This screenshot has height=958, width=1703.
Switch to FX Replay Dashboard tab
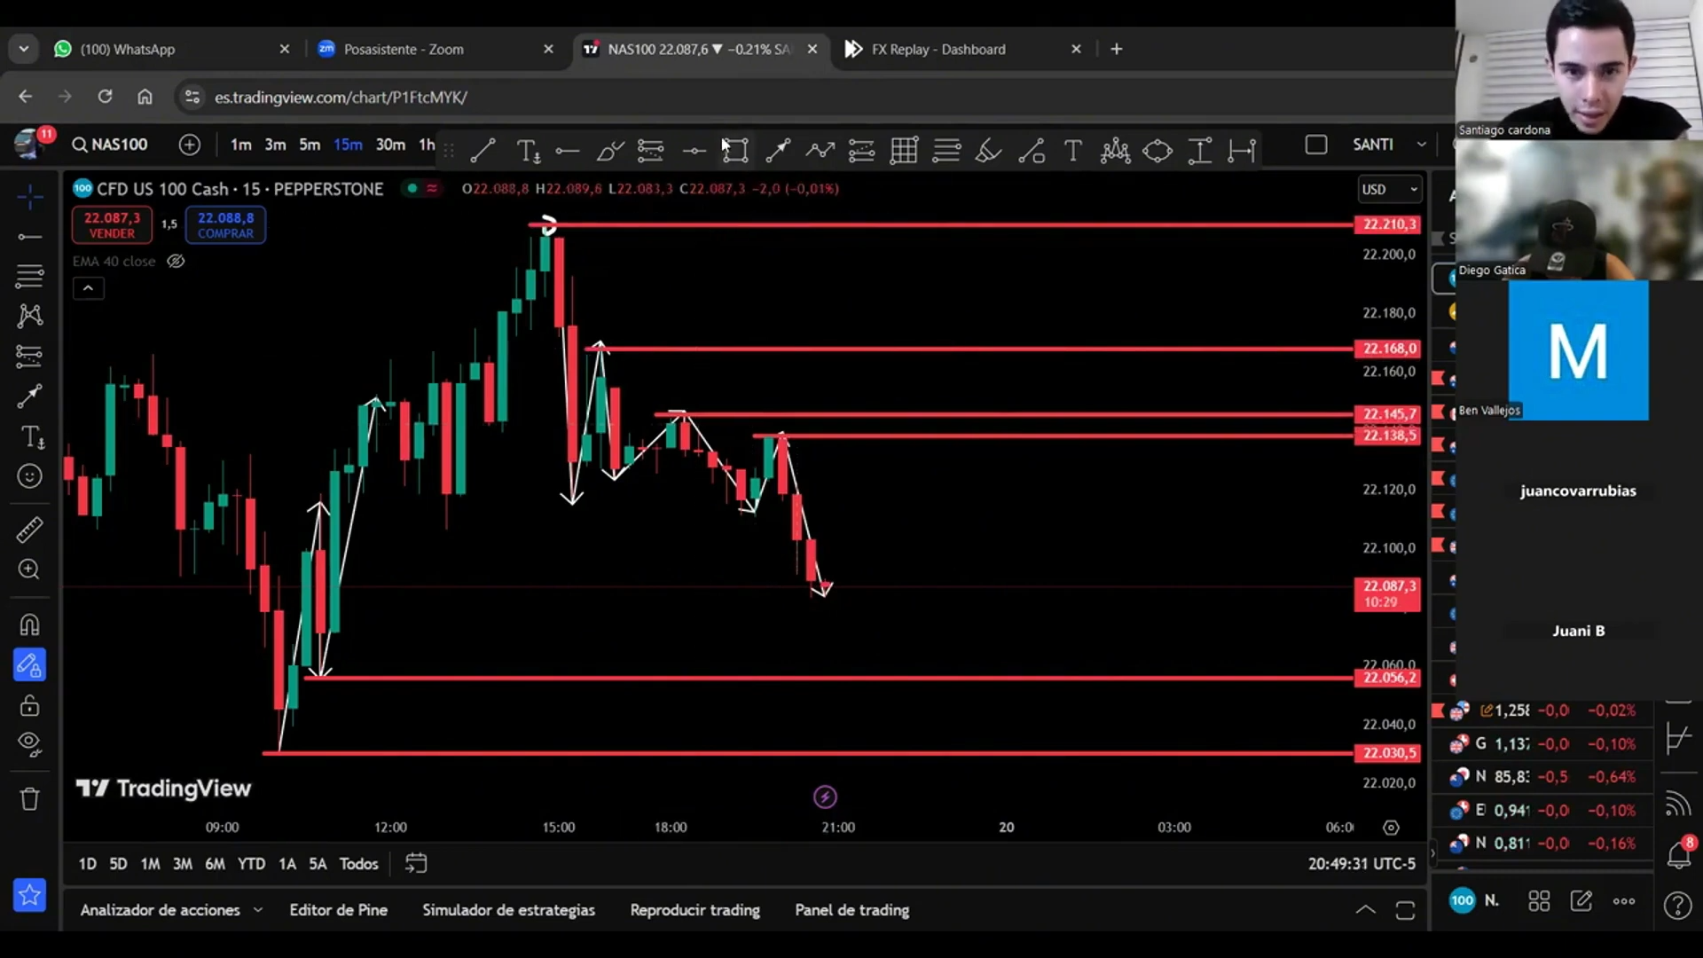click(x=938, y=50)
